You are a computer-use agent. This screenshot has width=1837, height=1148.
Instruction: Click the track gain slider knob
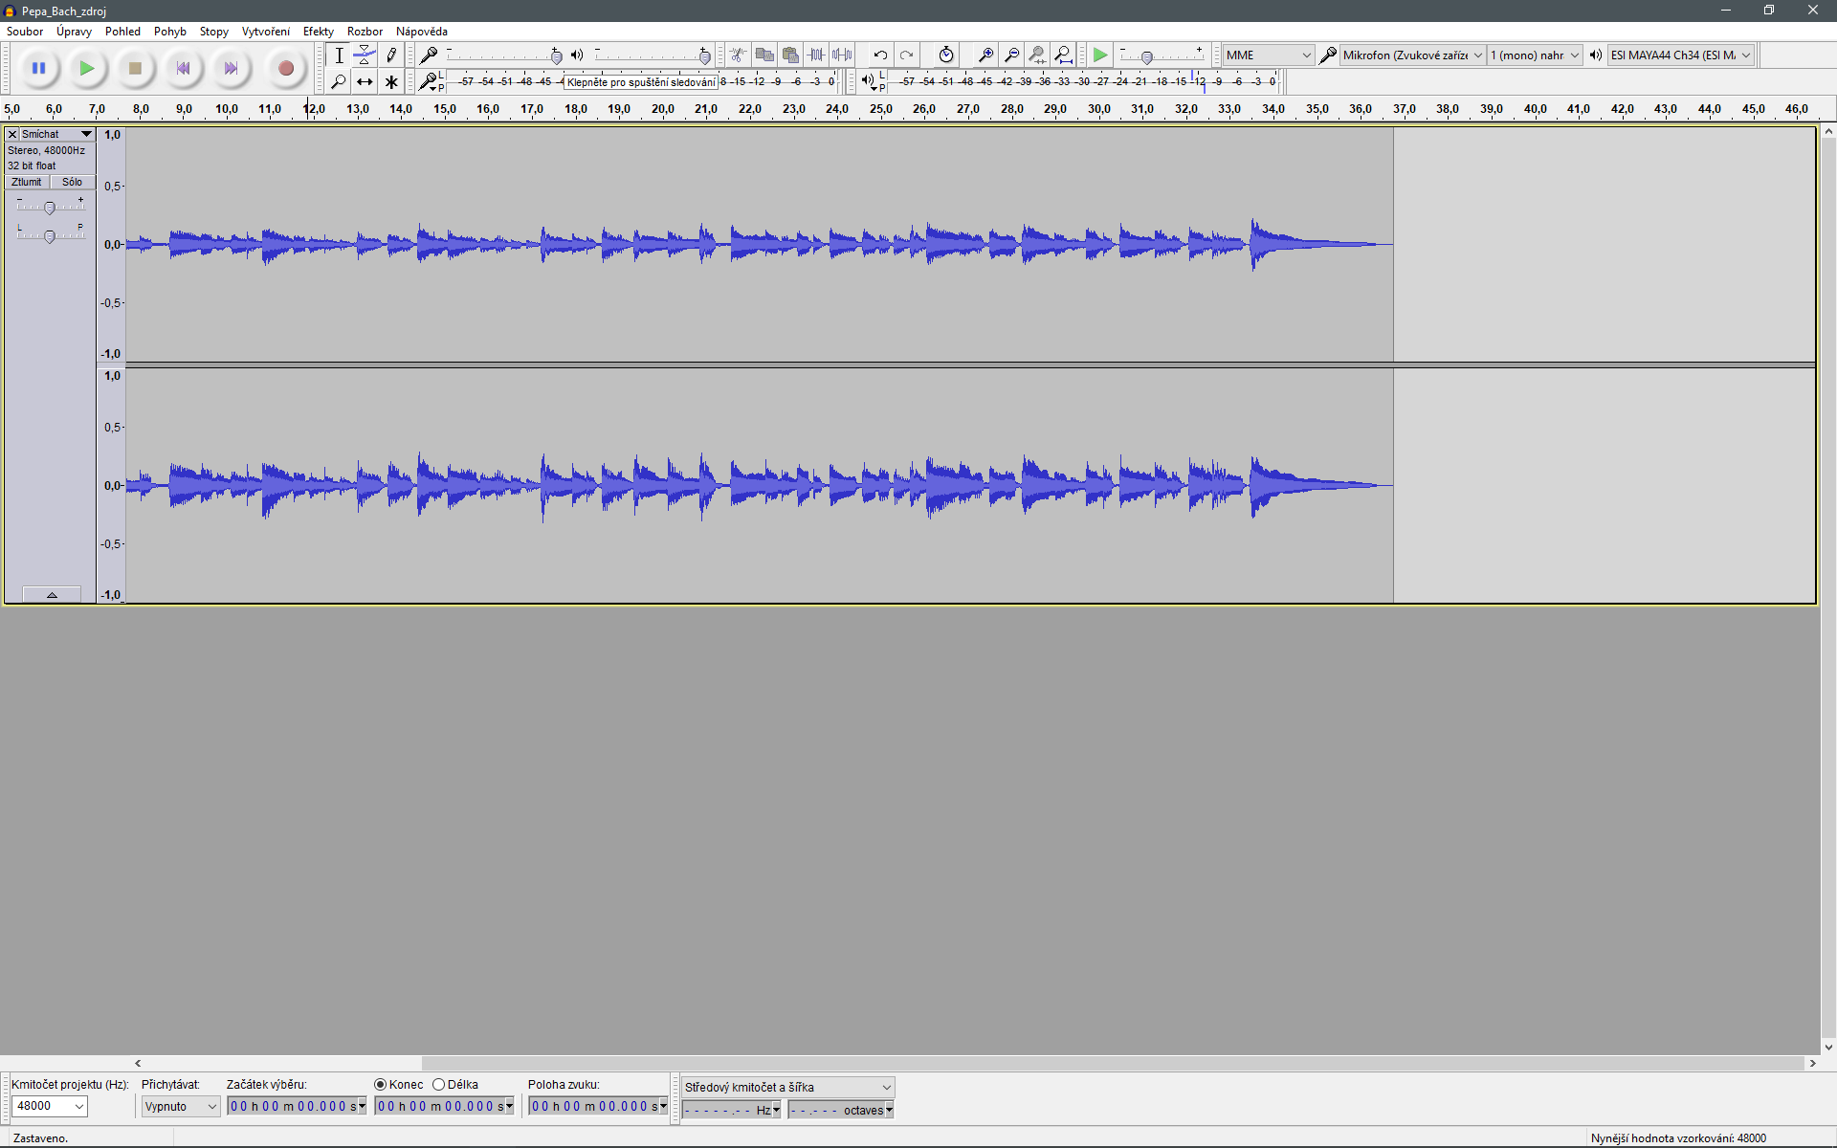(49, 208)
